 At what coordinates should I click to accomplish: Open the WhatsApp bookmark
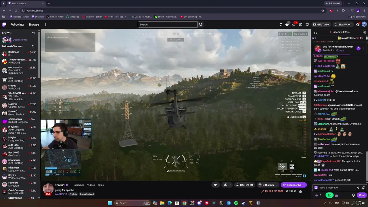pos(72,17)
